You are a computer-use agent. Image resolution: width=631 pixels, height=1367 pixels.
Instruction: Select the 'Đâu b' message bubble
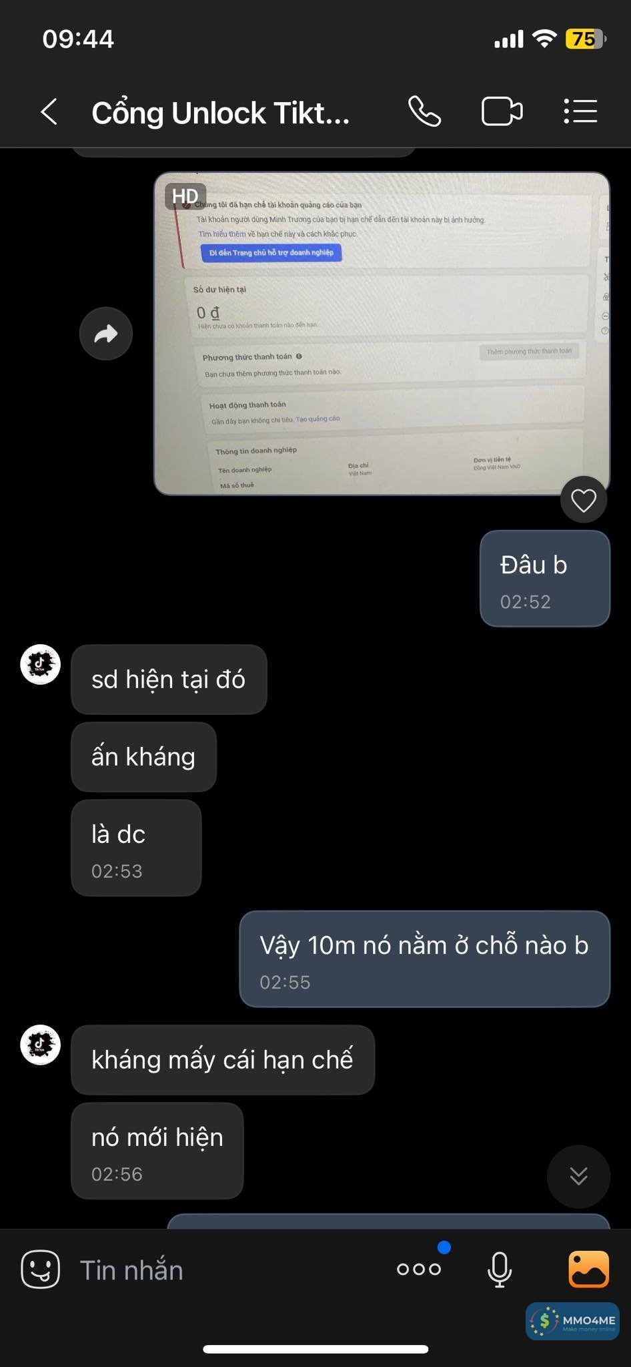[x=545, y=579]
